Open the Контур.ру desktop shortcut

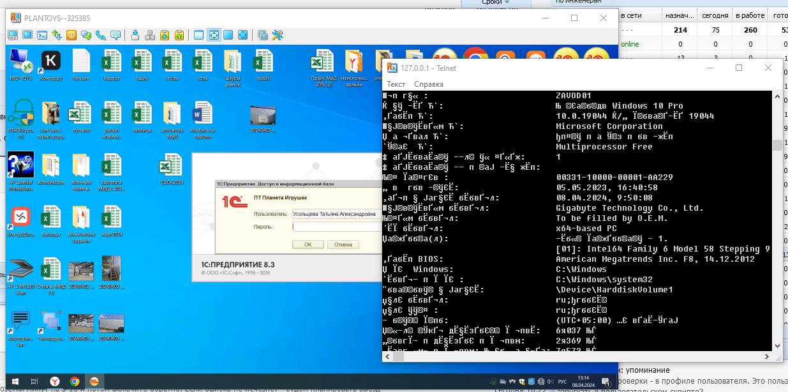51,66
